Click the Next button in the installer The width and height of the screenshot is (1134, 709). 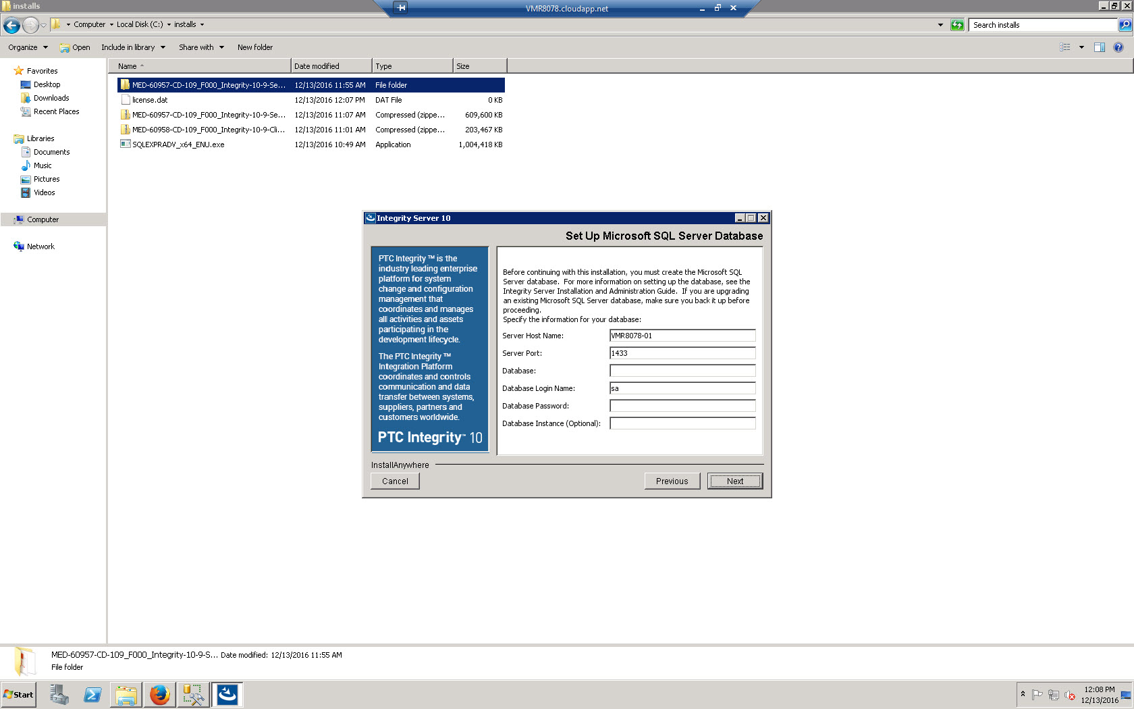coord(735,481)
